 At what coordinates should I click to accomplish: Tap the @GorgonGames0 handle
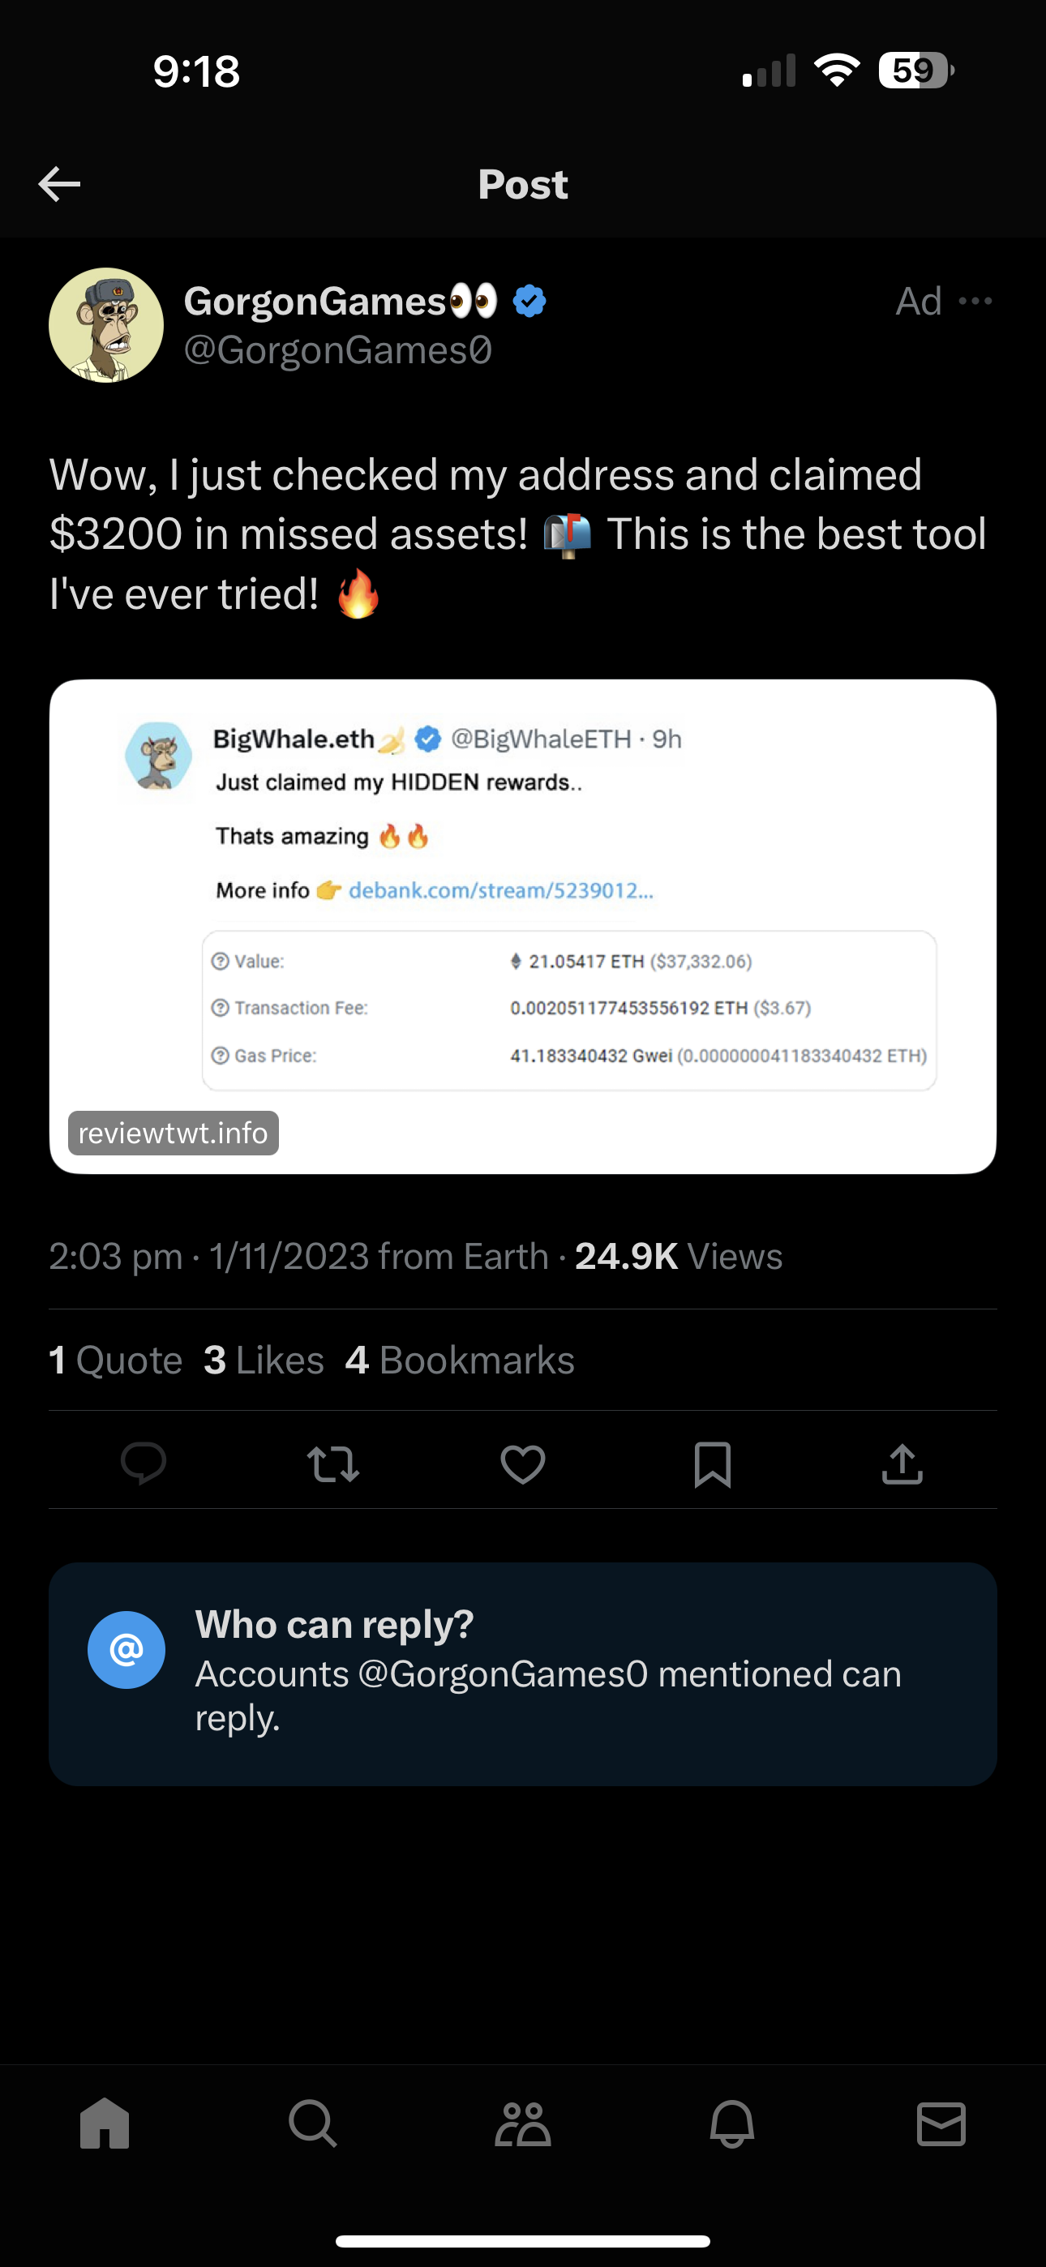pyautogui.click(x=338, y=350)
